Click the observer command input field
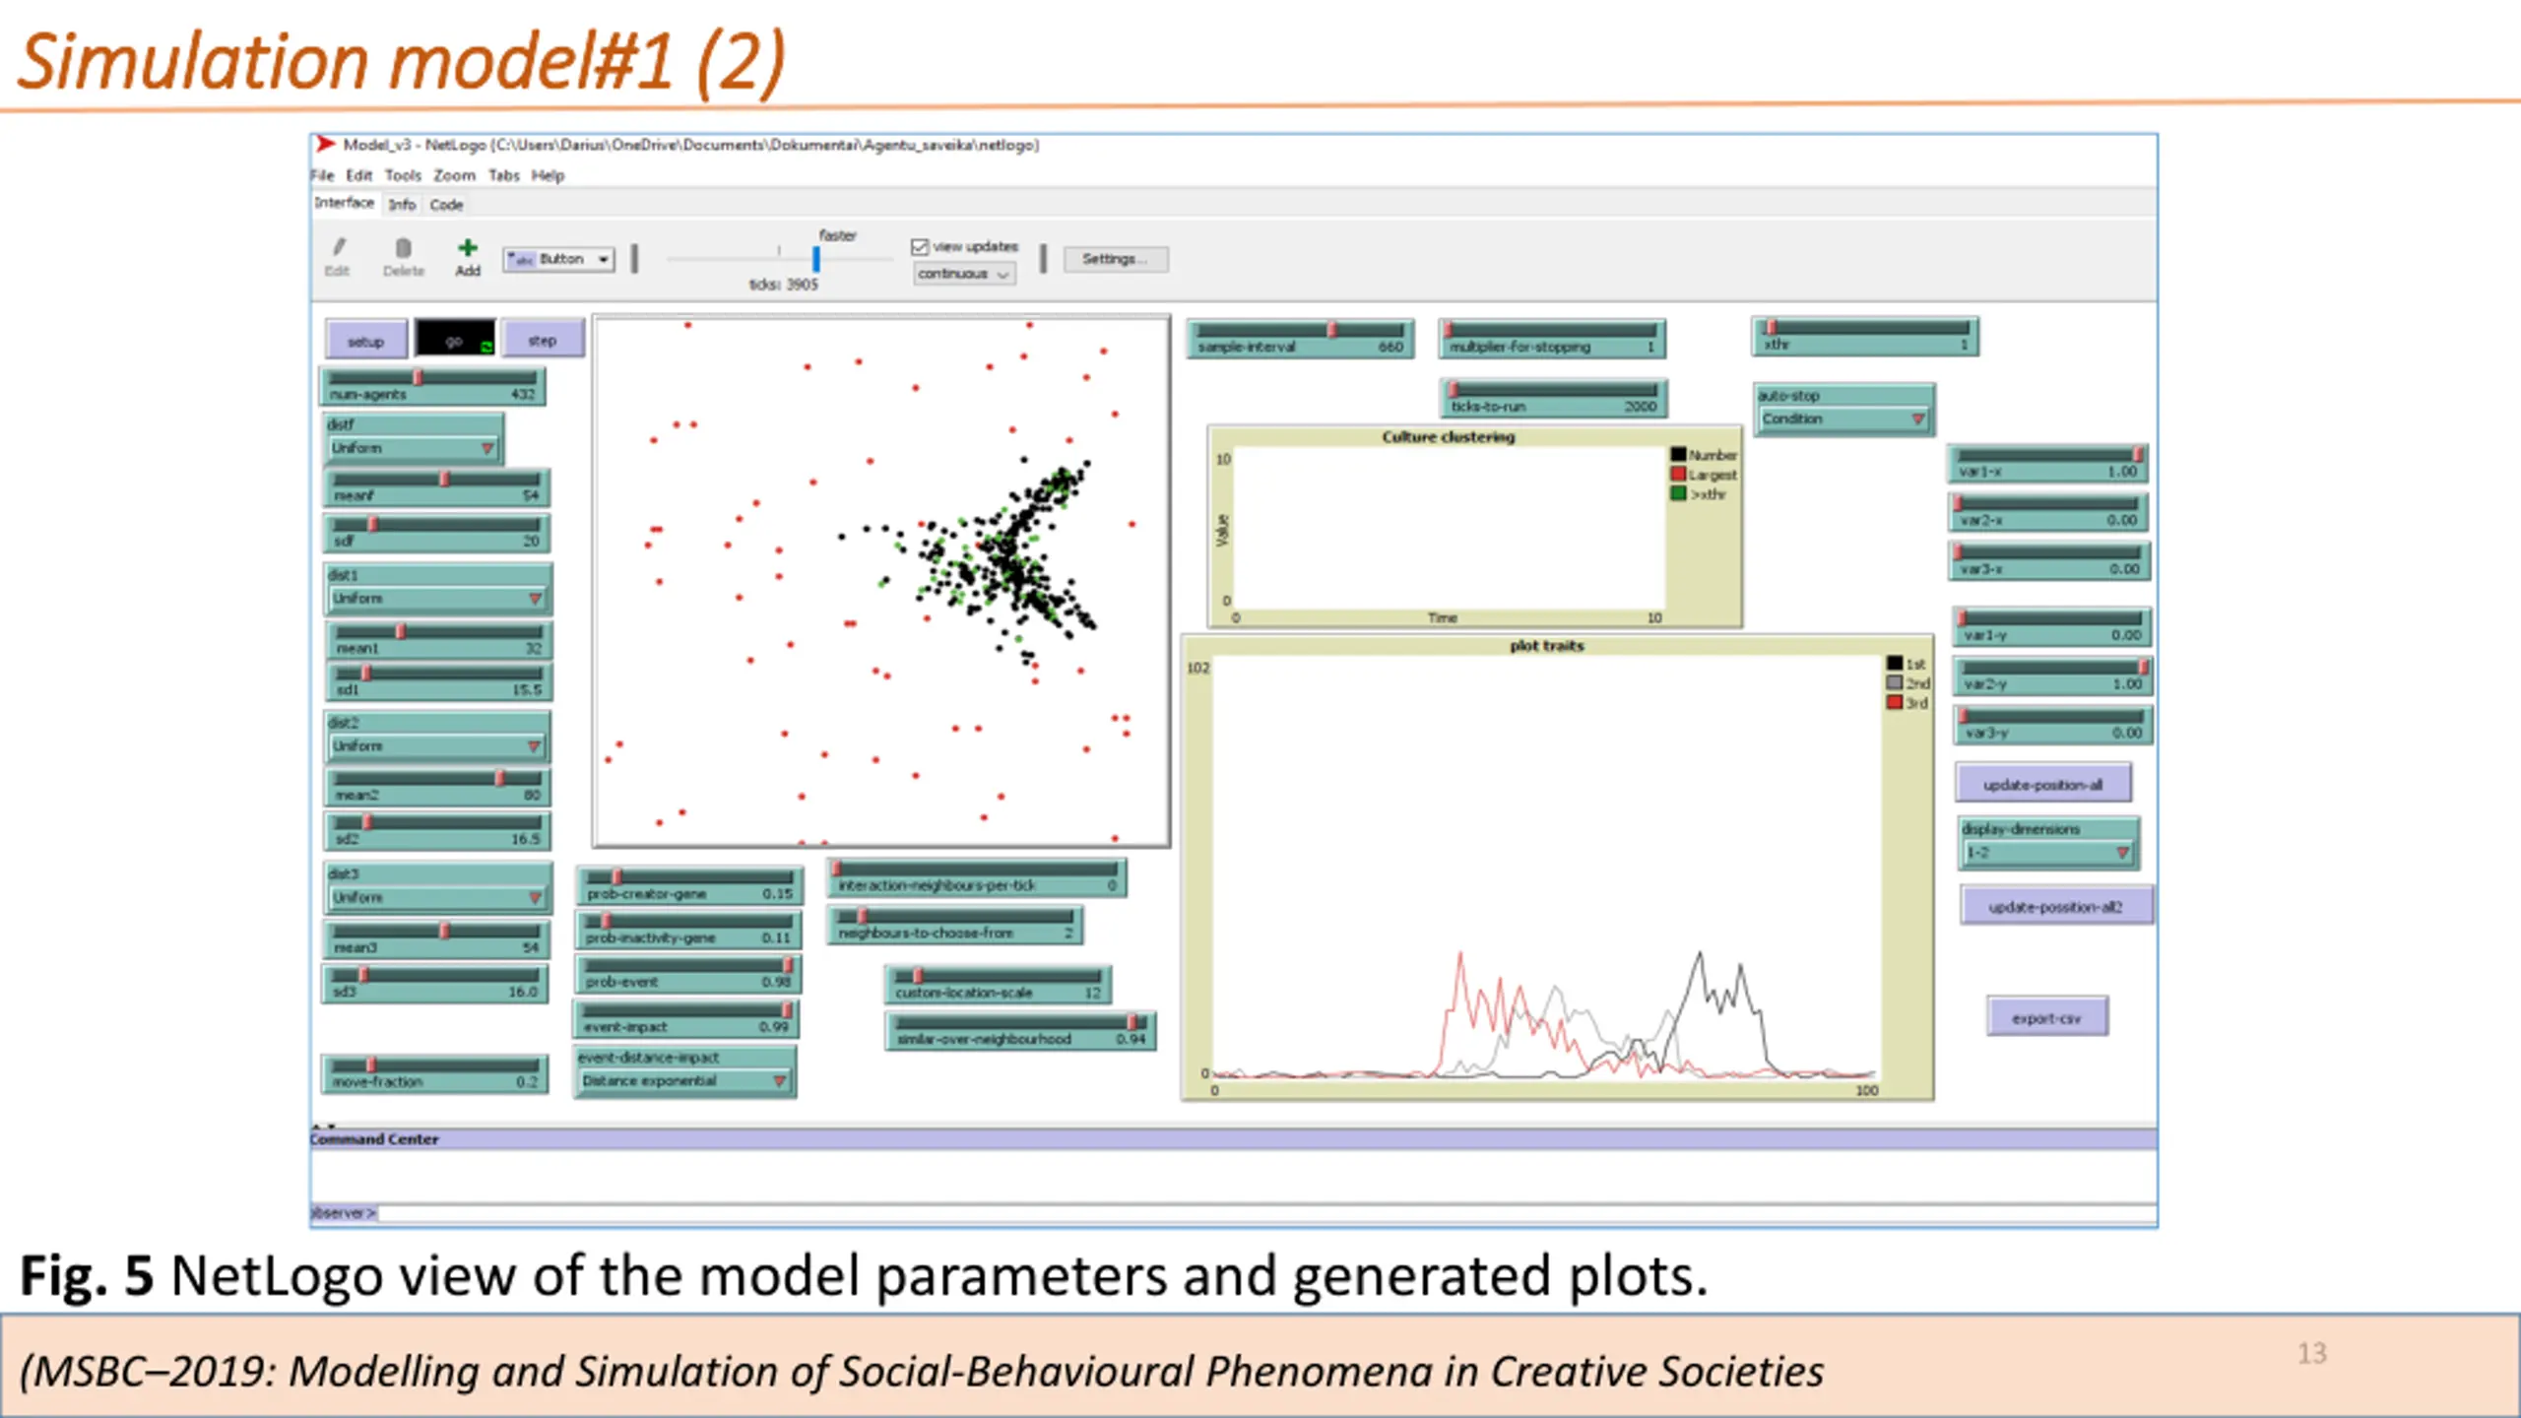This screenshot has width=2521, height=1418. [x=1266, y=1213]
